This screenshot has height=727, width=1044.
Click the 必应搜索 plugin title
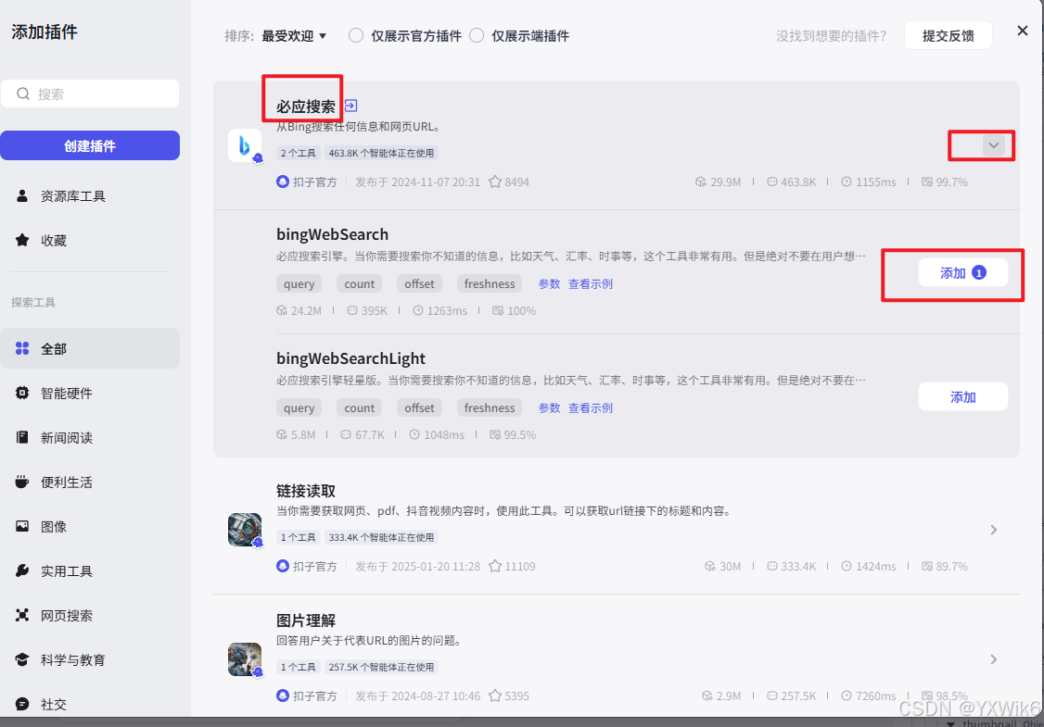pyautogui.click(x=306, y=107)
